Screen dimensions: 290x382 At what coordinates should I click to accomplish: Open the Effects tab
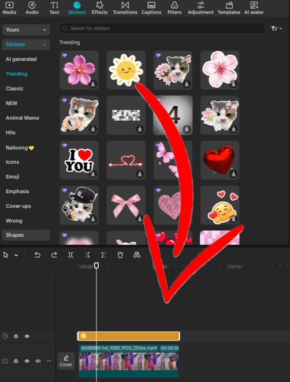99,8
